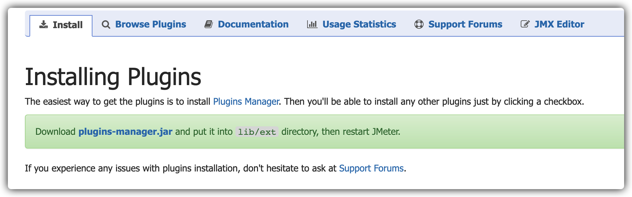Click the lifebuoy icon beside Support Forums
Screen dimensions: 632x197
[419, 24]
